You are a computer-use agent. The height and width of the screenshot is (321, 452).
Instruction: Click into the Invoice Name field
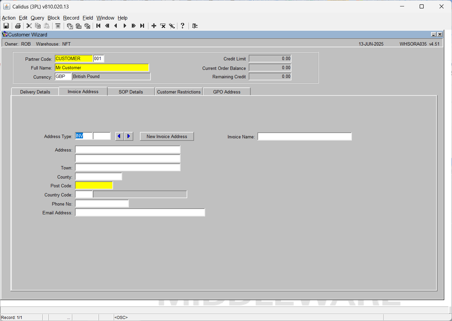[305, 136]
